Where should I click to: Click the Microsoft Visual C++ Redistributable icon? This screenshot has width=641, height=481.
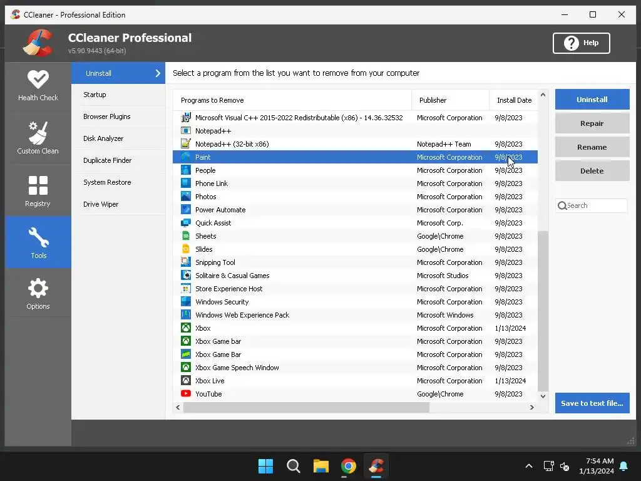point(185,118)
